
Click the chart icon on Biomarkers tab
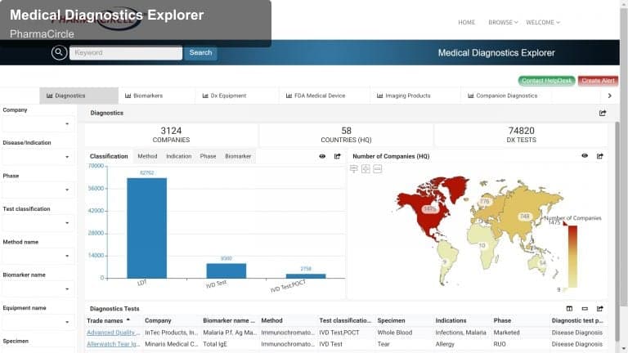point(128,96)
